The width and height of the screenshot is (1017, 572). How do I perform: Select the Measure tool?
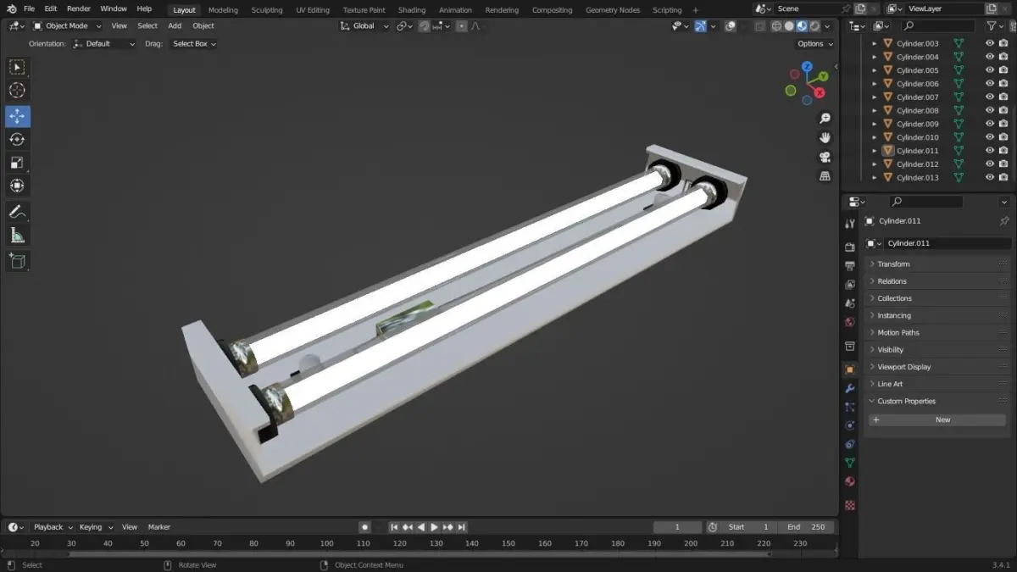[17, 235]
